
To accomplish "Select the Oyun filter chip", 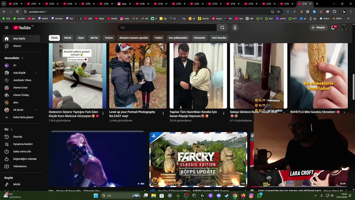I will coord(81,38).
